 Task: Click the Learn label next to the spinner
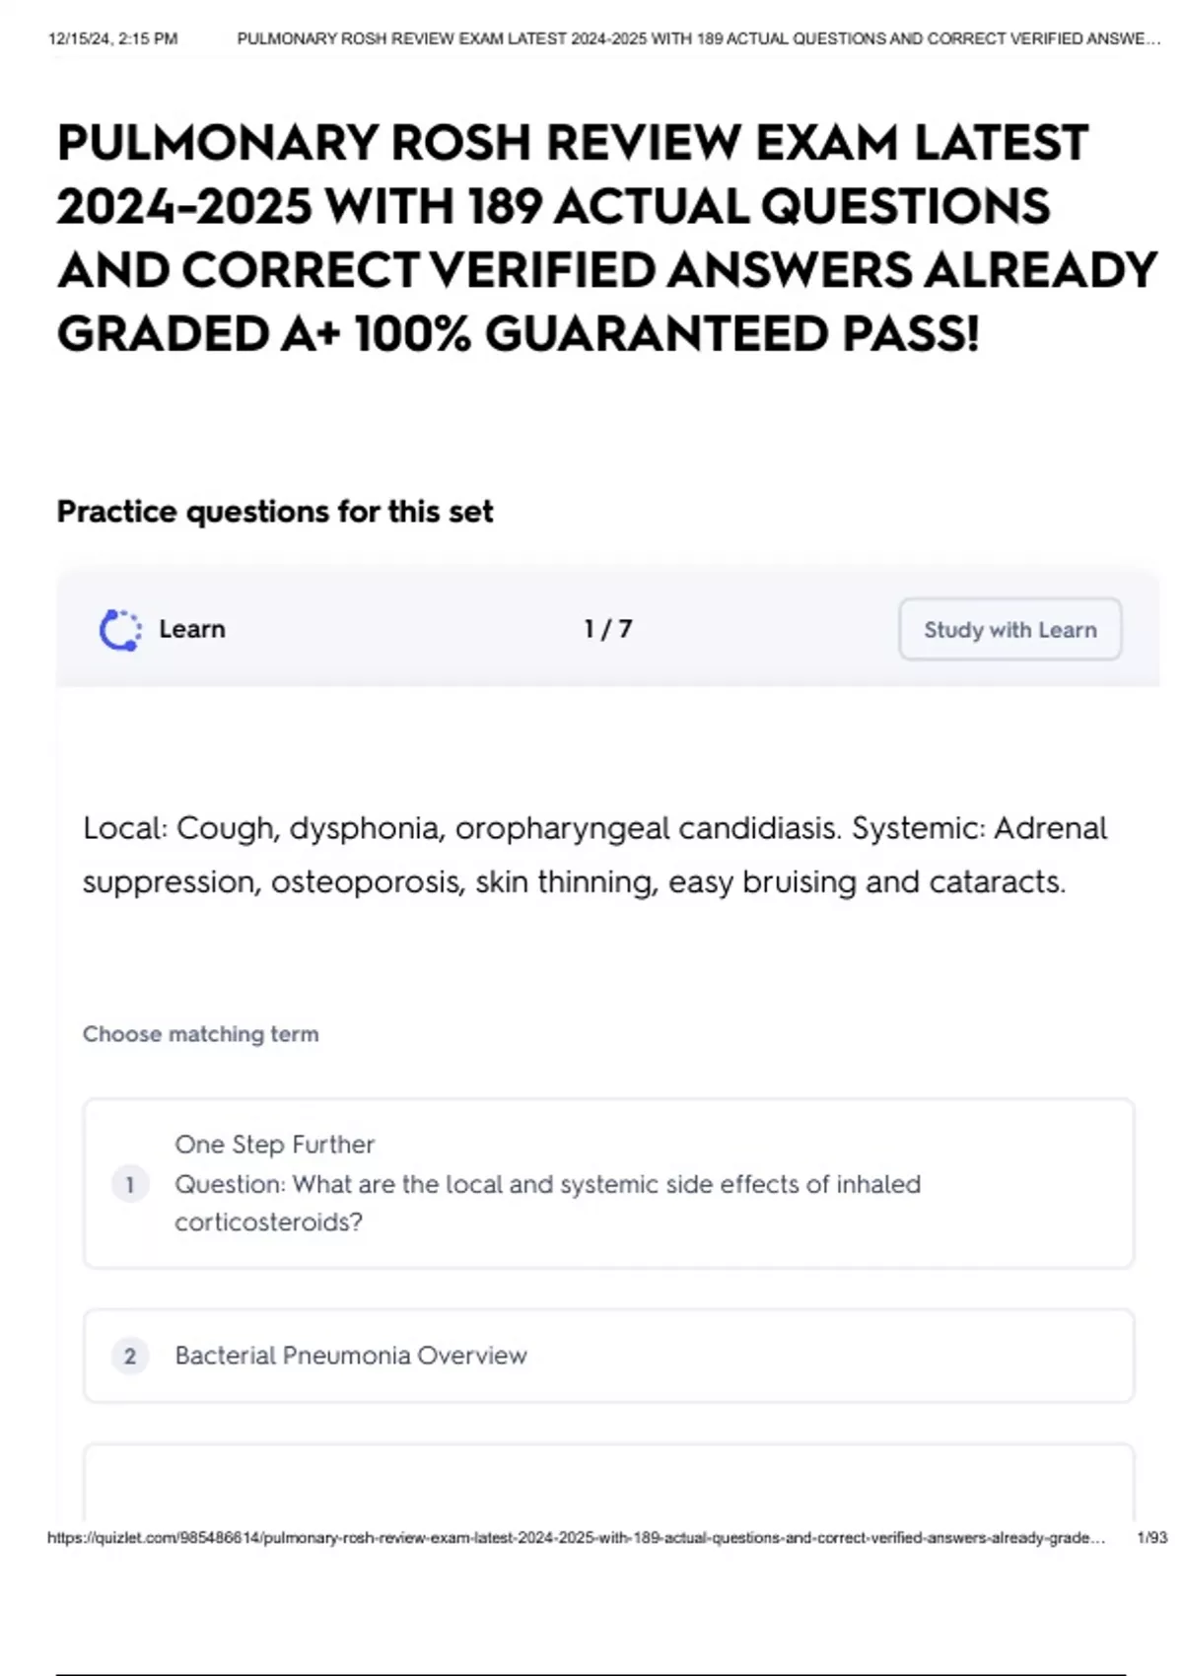(192, 628)
